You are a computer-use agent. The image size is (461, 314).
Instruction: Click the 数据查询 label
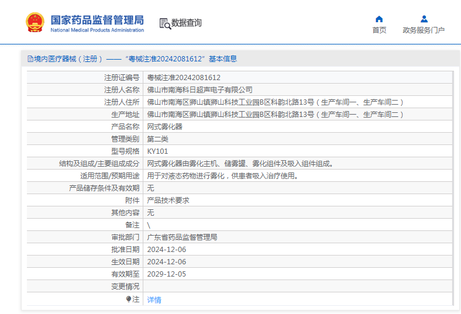187,23
